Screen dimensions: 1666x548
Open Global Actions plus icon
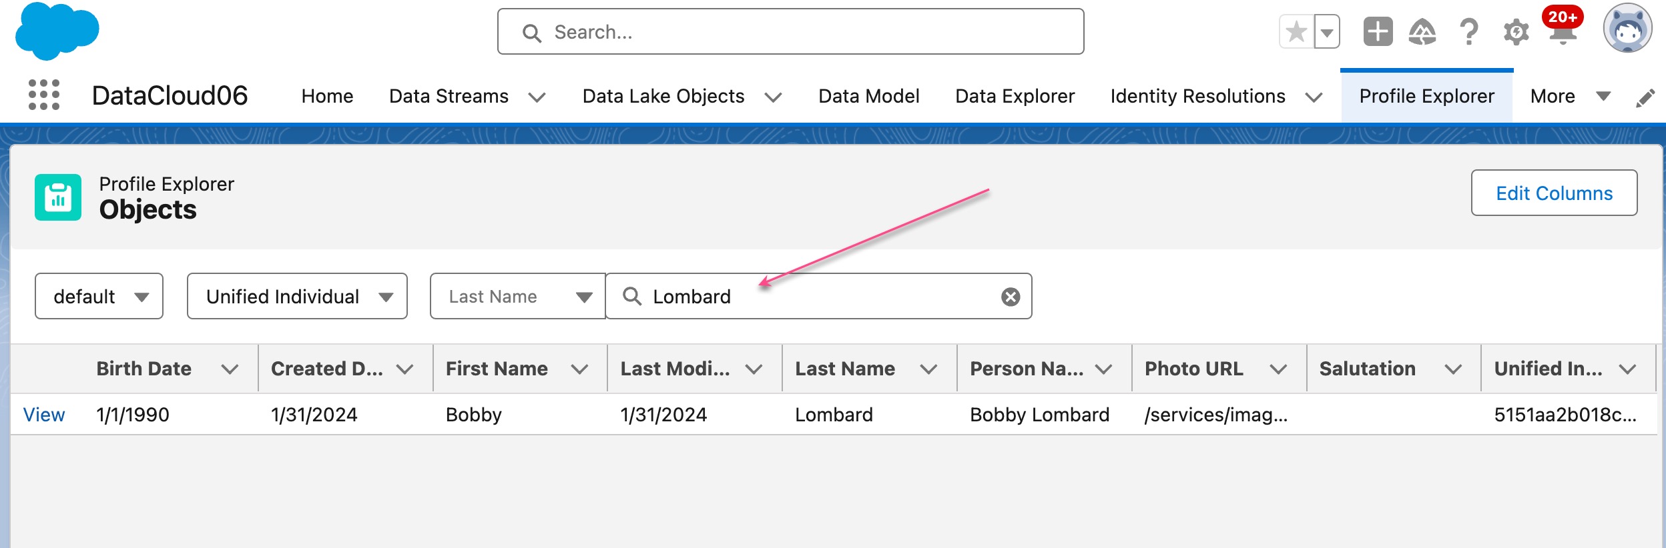[1378, 31]
